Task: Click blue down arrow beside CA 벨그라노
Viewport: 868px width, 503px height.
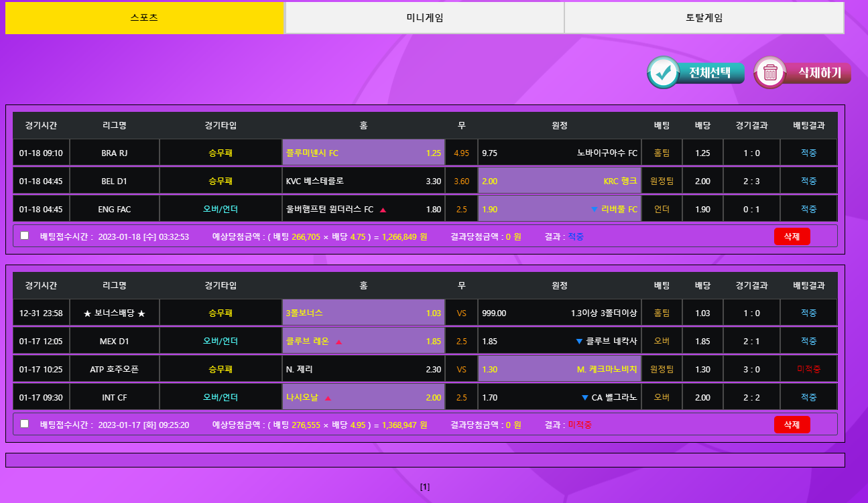Action: (584, 398)
